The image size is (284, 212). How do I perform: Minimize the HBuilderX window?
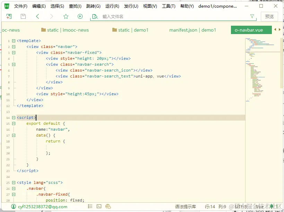(x=247, y=6)
